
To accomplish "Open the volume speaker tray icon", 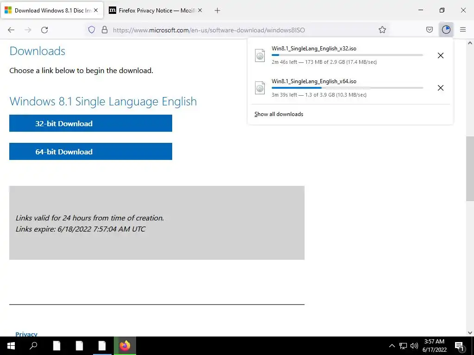I will 414,346.
